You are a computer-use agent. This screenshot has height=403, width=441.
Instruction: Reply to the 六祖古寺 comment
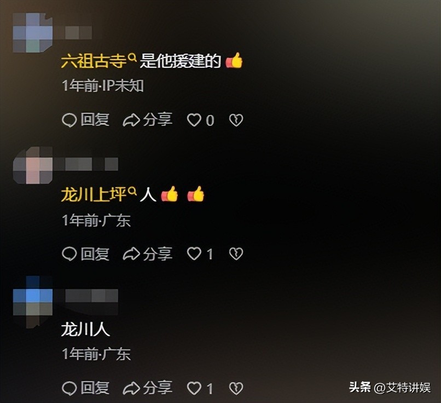(85, 120)
